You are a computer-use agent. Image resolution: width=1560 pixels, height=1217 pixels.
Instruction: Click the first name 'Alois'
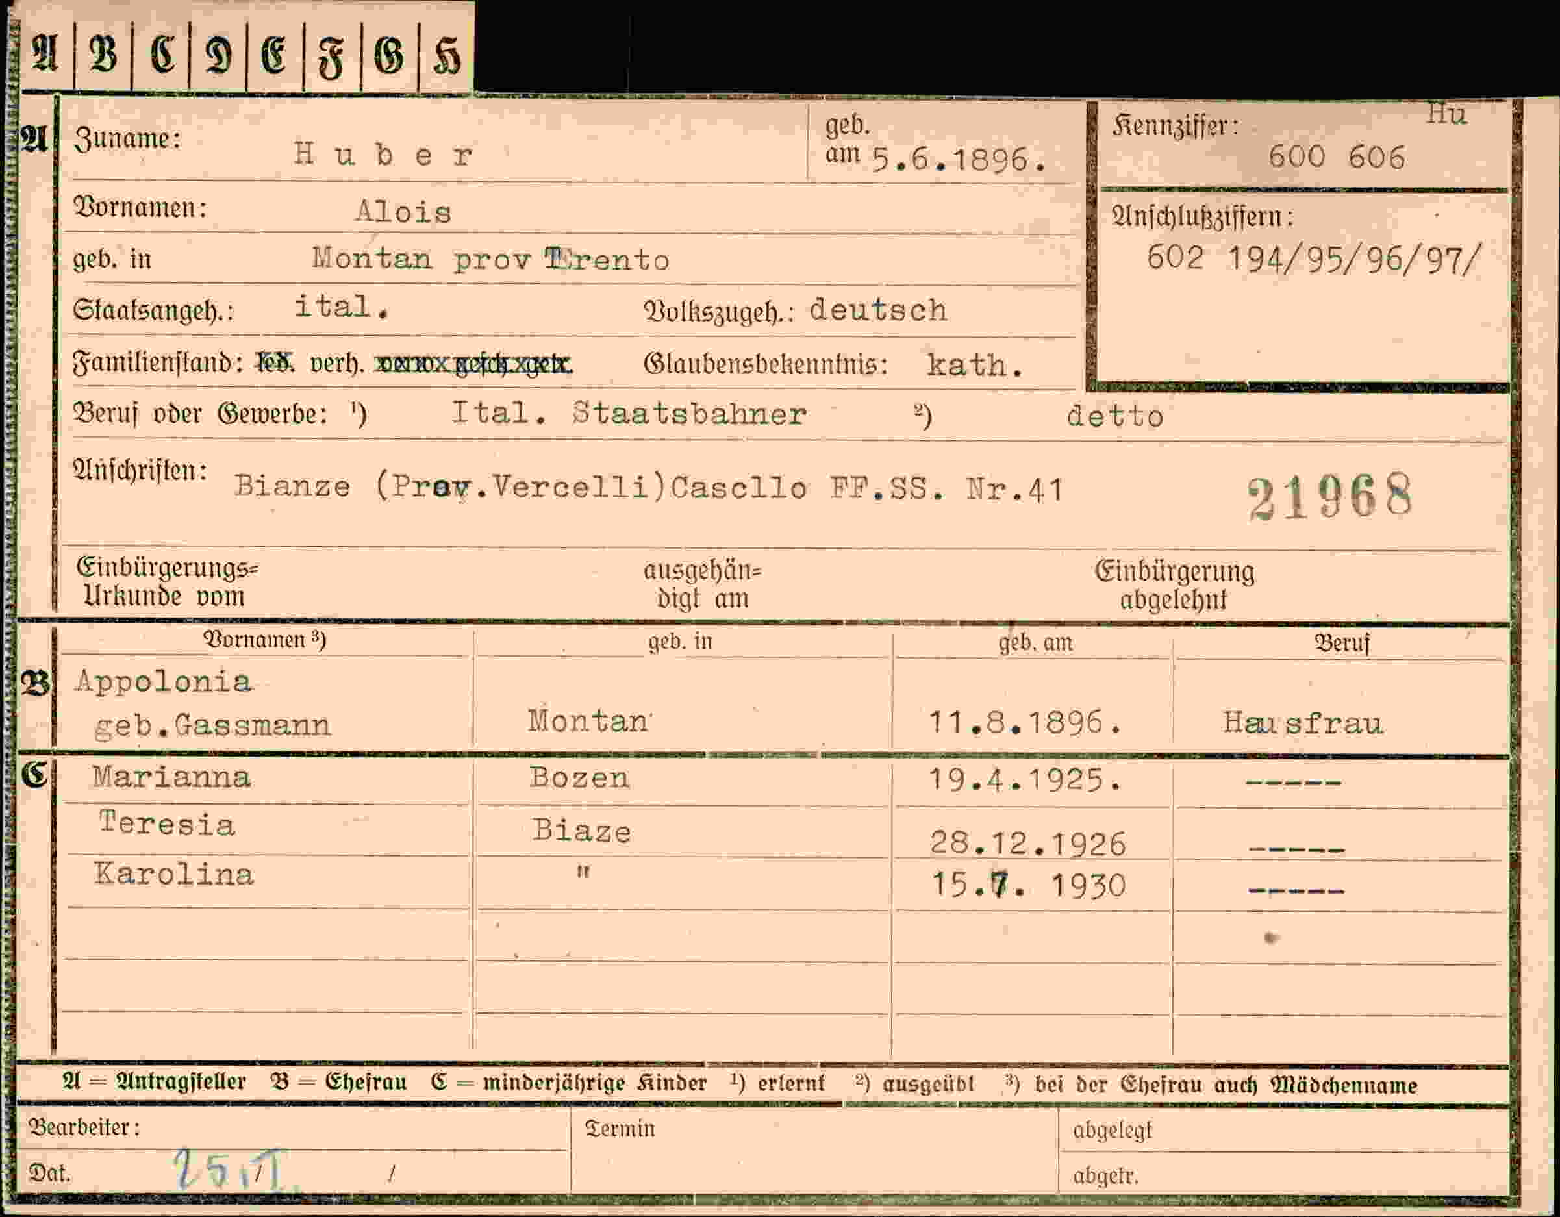tap(403, 212)
